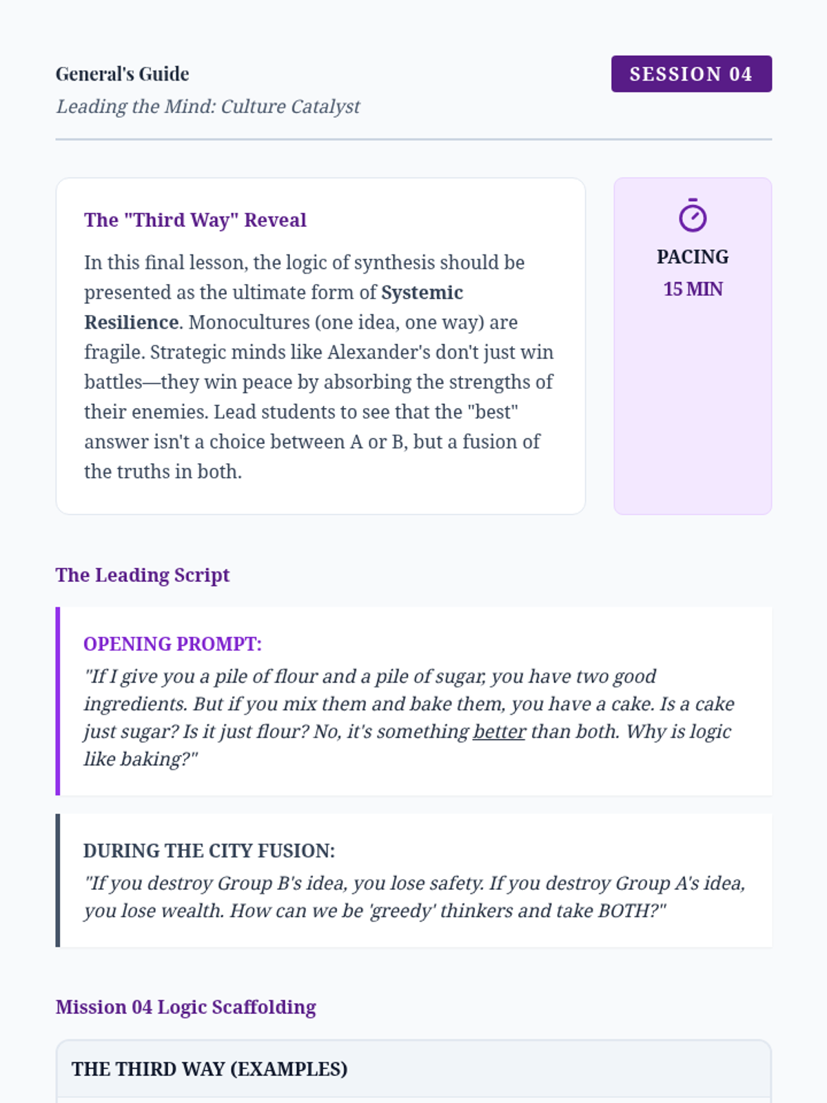Viewport: 827px width, 1103px height.
Task: Click the OPENING PROMPT label
Action: tap(172, 644)
